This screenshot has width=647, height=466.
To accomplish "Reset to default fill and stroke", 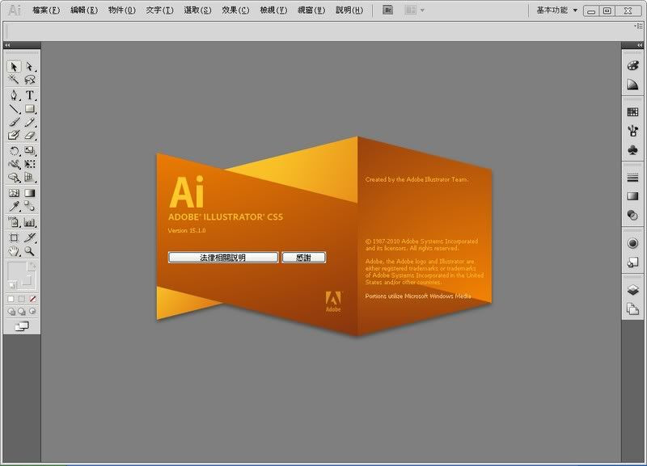I will [11, 285].
